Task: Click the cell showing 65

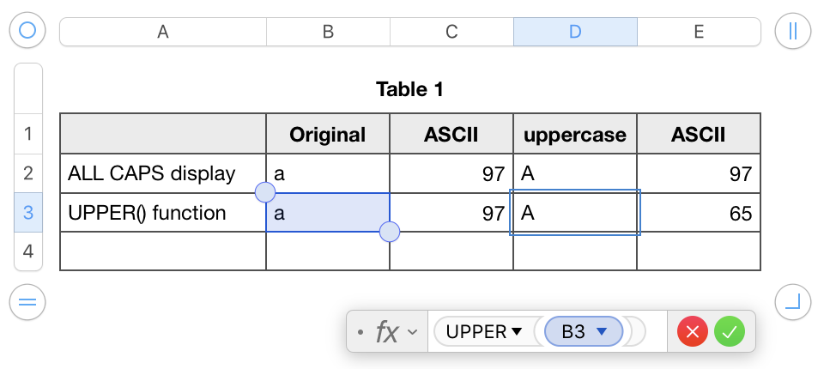Action: click(x=699, y=213)
